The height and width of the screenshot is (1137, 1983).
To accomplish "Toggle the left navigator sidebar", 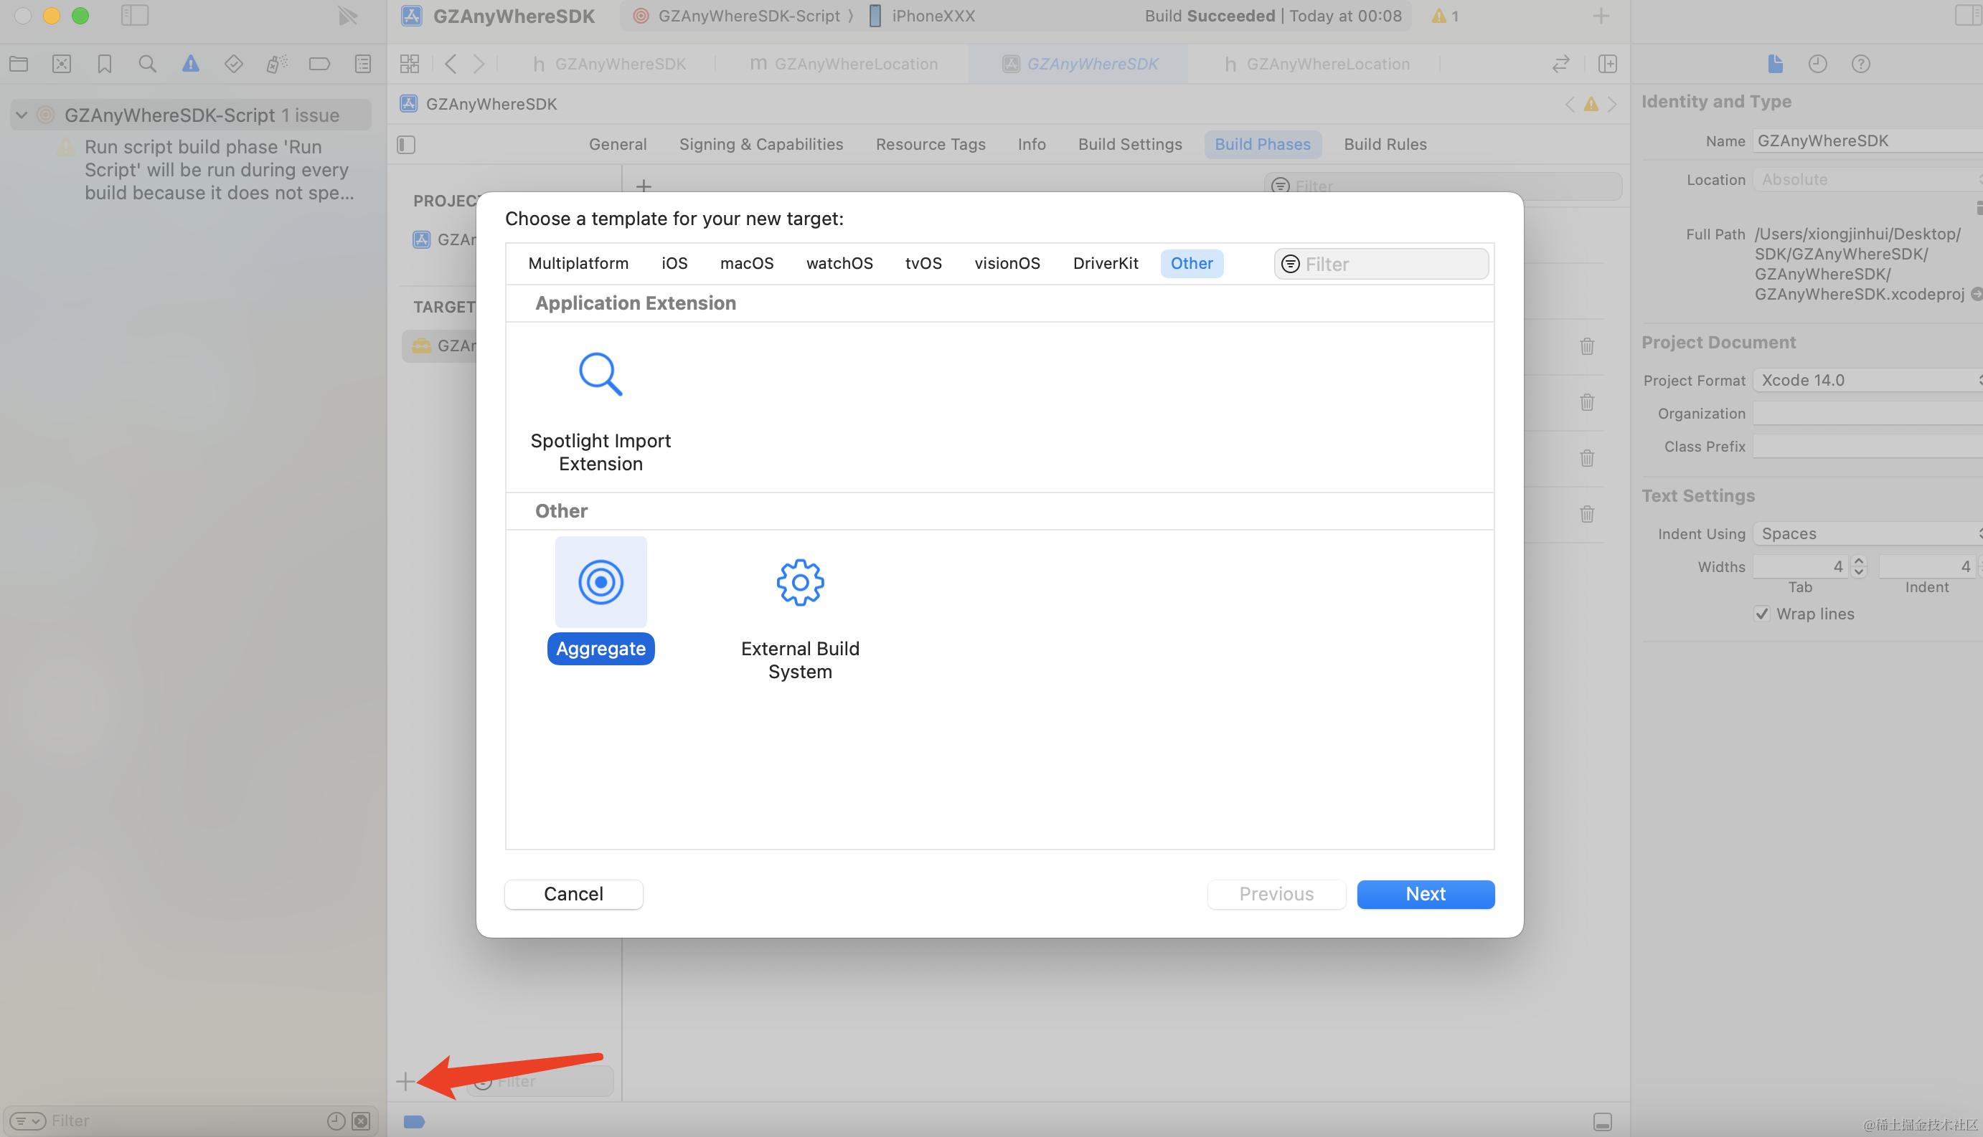I will [134, 16].
